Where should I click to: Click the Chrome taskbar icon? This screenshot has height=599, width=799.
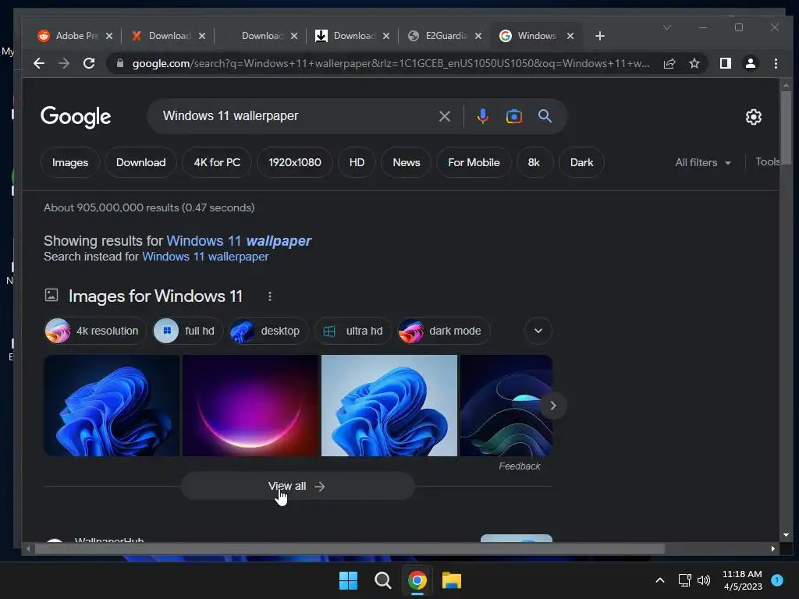coord(417,580)
